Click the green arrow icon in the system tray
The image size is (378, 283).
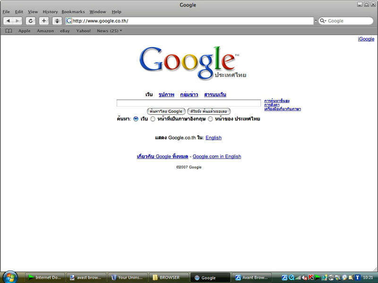[x=317, y=278]
